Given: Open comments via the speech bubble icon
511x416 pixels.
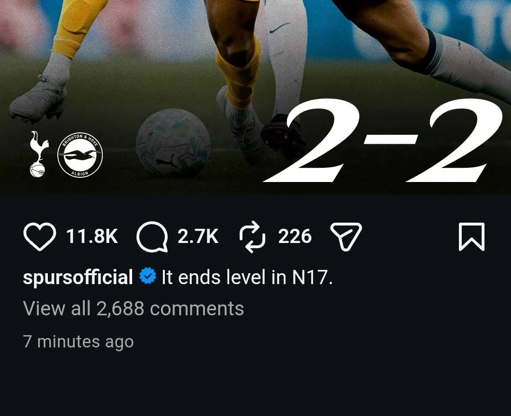Looking at the screenshot, I should pos(152,237).
